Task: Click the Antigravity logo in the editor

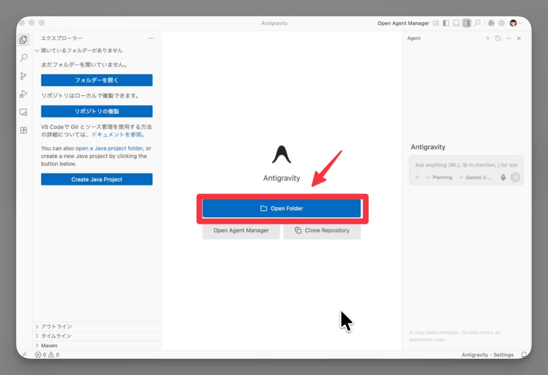Action: (282, 154)
